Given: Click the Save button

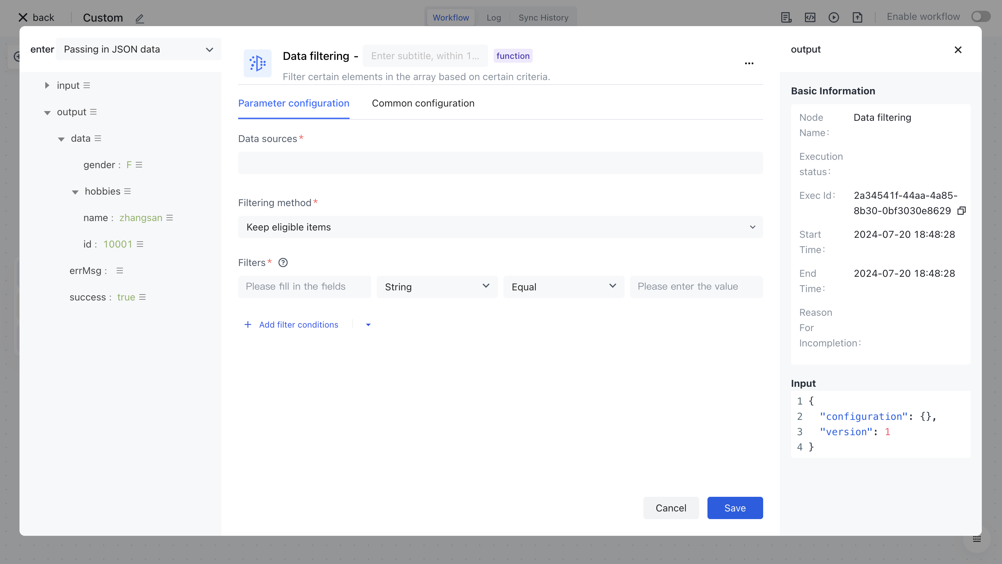Looking at the screenshot, I should pyautogui.click(x=734, y=508).
